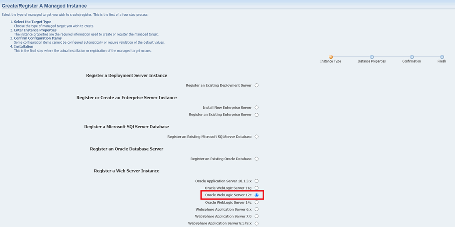Click the Instance Properties step circle

372,57
